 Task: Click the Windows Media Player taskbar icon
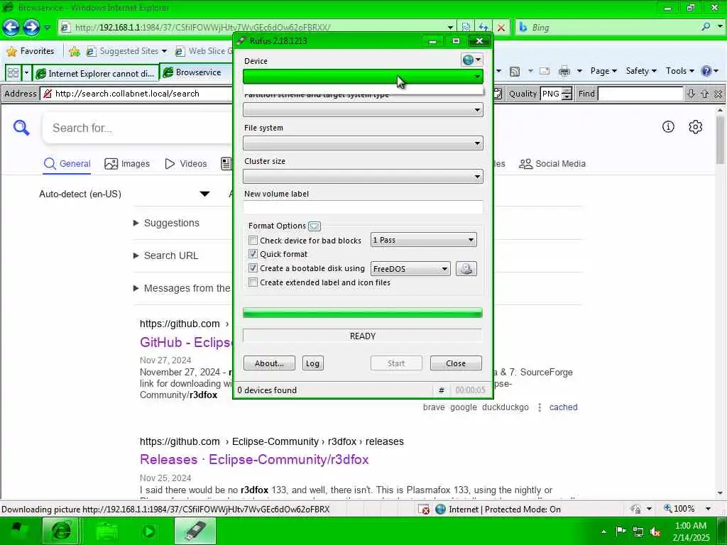[x=149, y=531]
